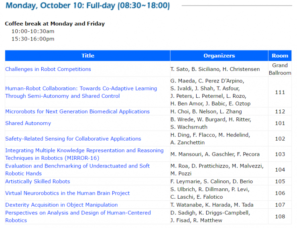Click room number 105
The image size is (297, 228).
tap(280, 182)
